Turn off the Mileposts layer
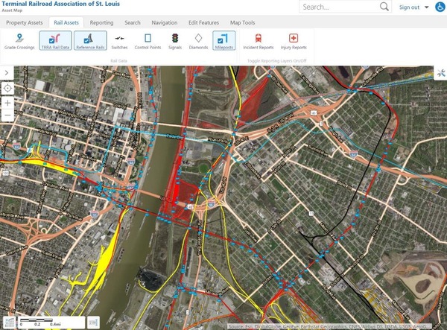 click(x=223, y=41)
